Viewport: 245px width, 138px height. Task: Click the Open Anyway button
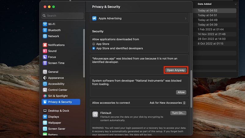[176, 70]
